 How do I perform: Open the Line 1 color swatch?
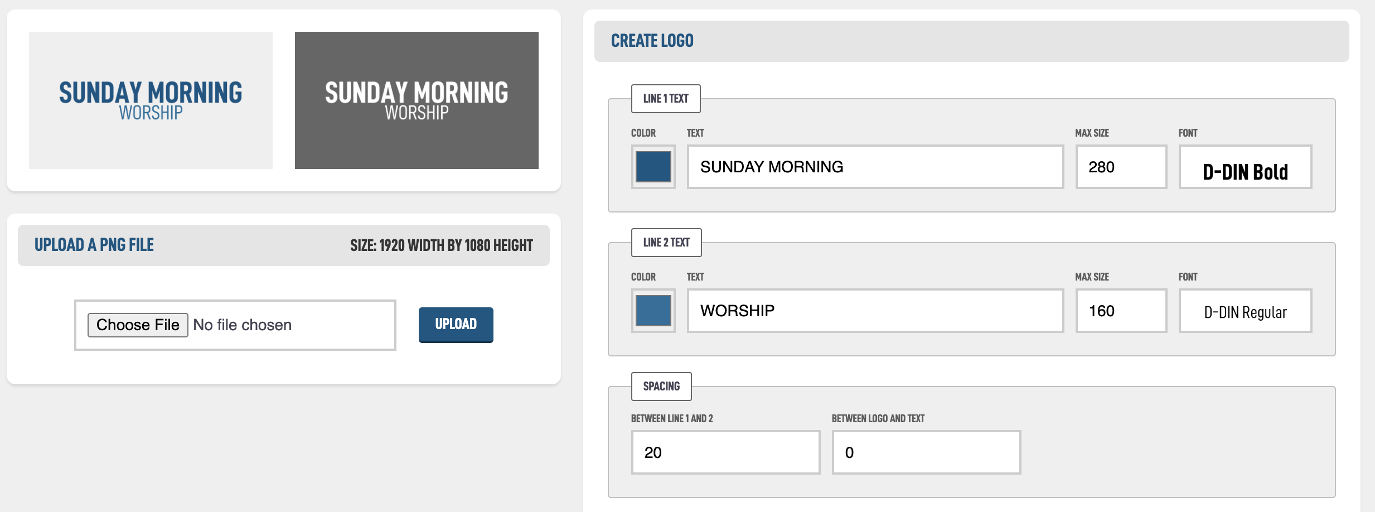coord(653,167)
